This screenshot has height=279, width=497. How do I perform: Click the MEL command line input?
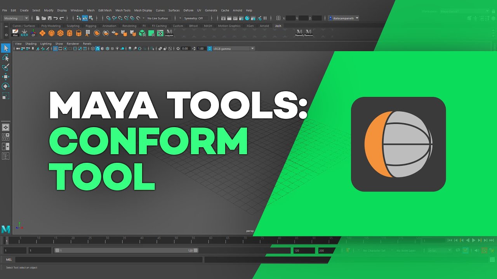coord(109,260)
